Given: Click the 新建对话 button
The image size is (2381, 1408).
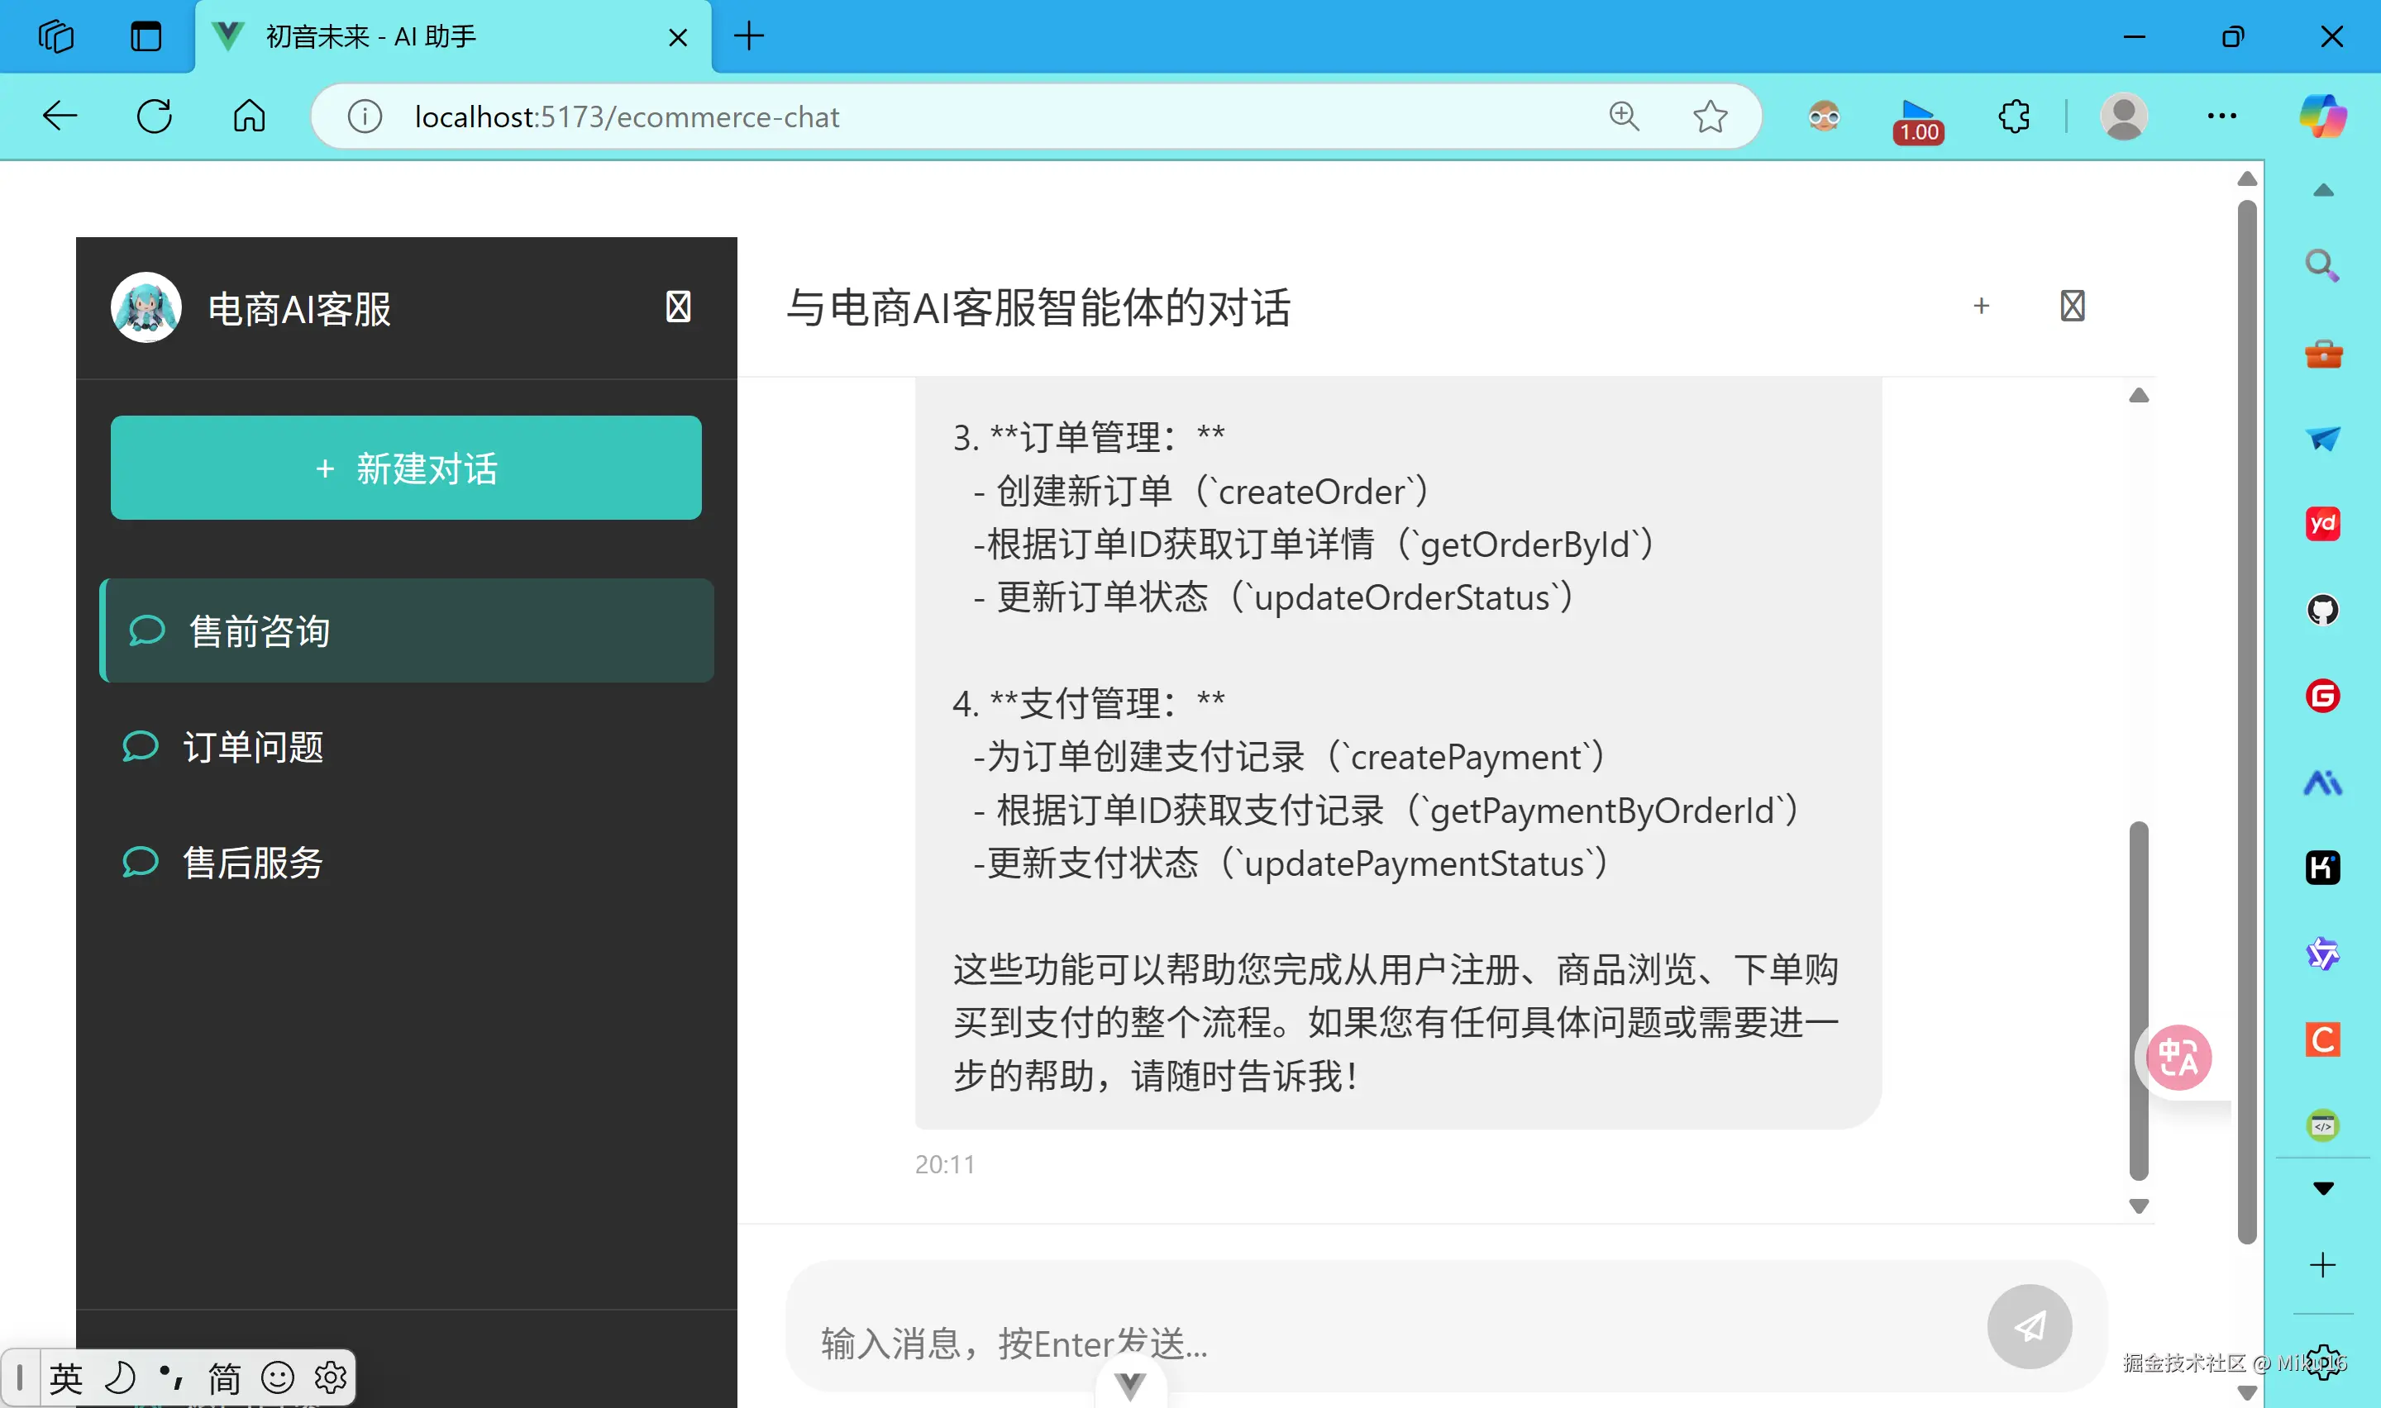Looking at the screenshot, I should click(405, 467).
